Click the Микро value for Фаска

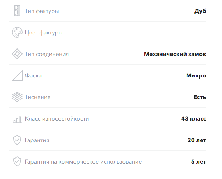click(x=196, y=76)
